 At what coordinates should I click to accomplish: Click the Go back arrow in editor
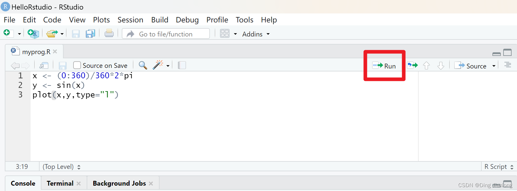(15, 65)
